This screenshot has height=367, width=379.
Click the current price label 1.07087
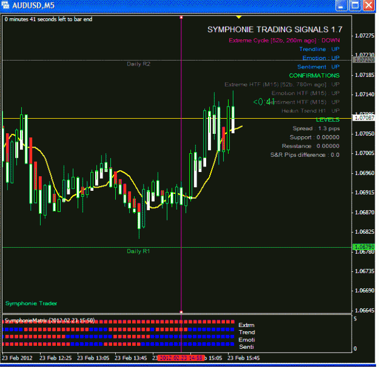click(364, 118)
